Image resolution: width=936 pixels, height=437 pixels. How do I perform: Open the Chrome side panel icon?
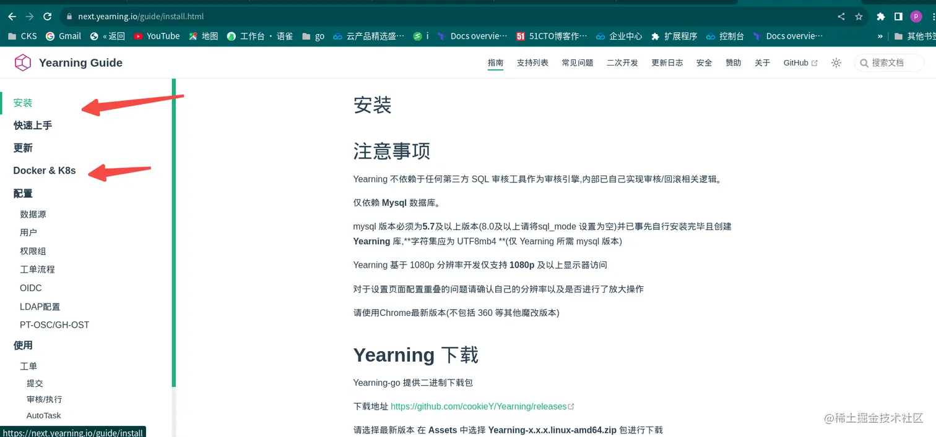[x=899, y=17]
